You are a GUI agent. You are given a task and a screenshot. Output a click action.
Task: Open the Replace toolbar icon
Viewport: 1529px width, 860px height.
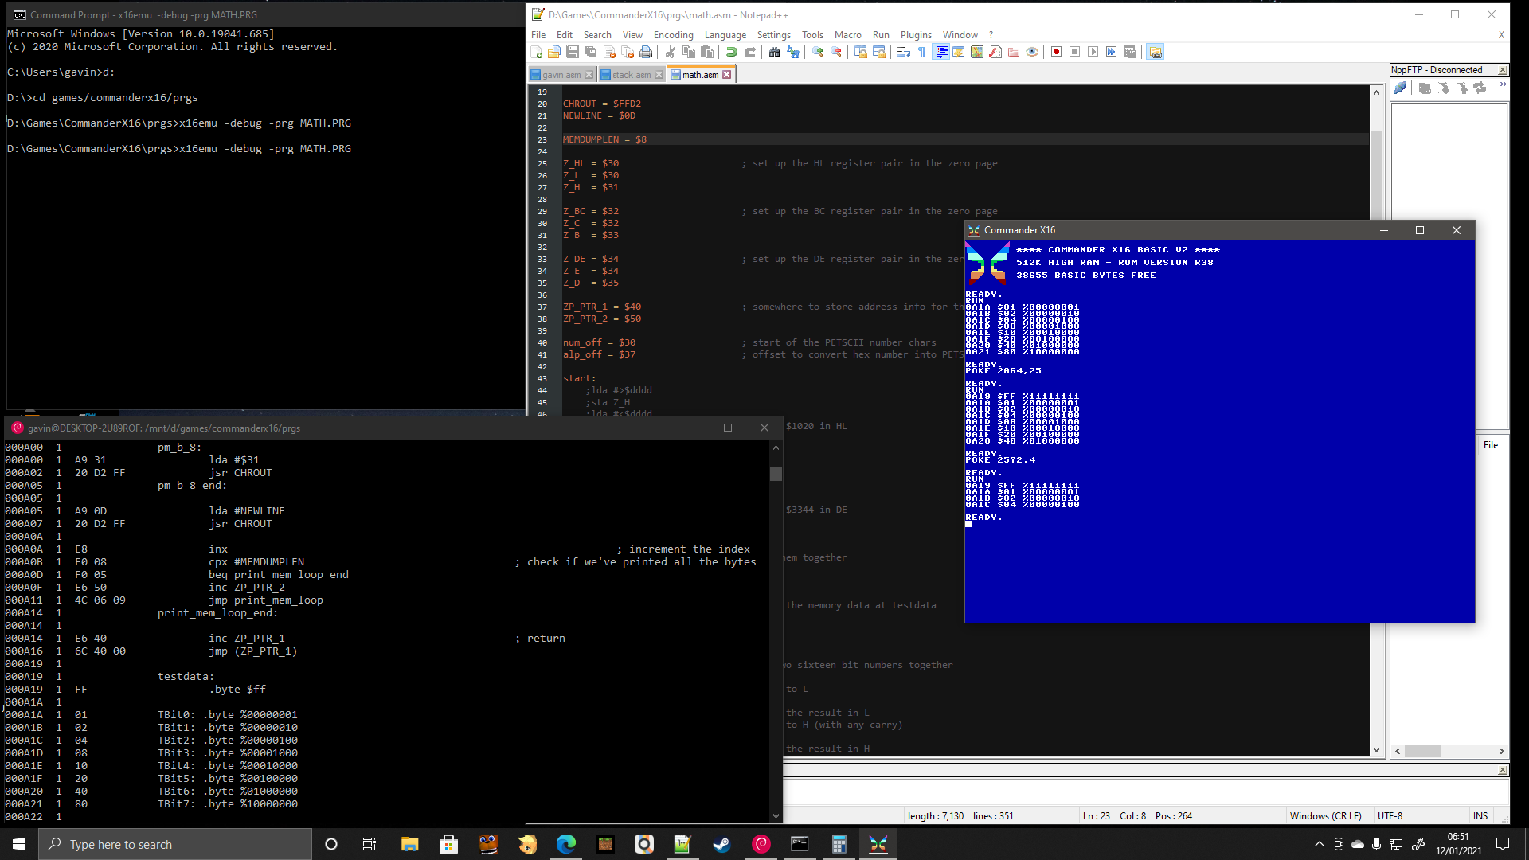(x=793, y=52)
